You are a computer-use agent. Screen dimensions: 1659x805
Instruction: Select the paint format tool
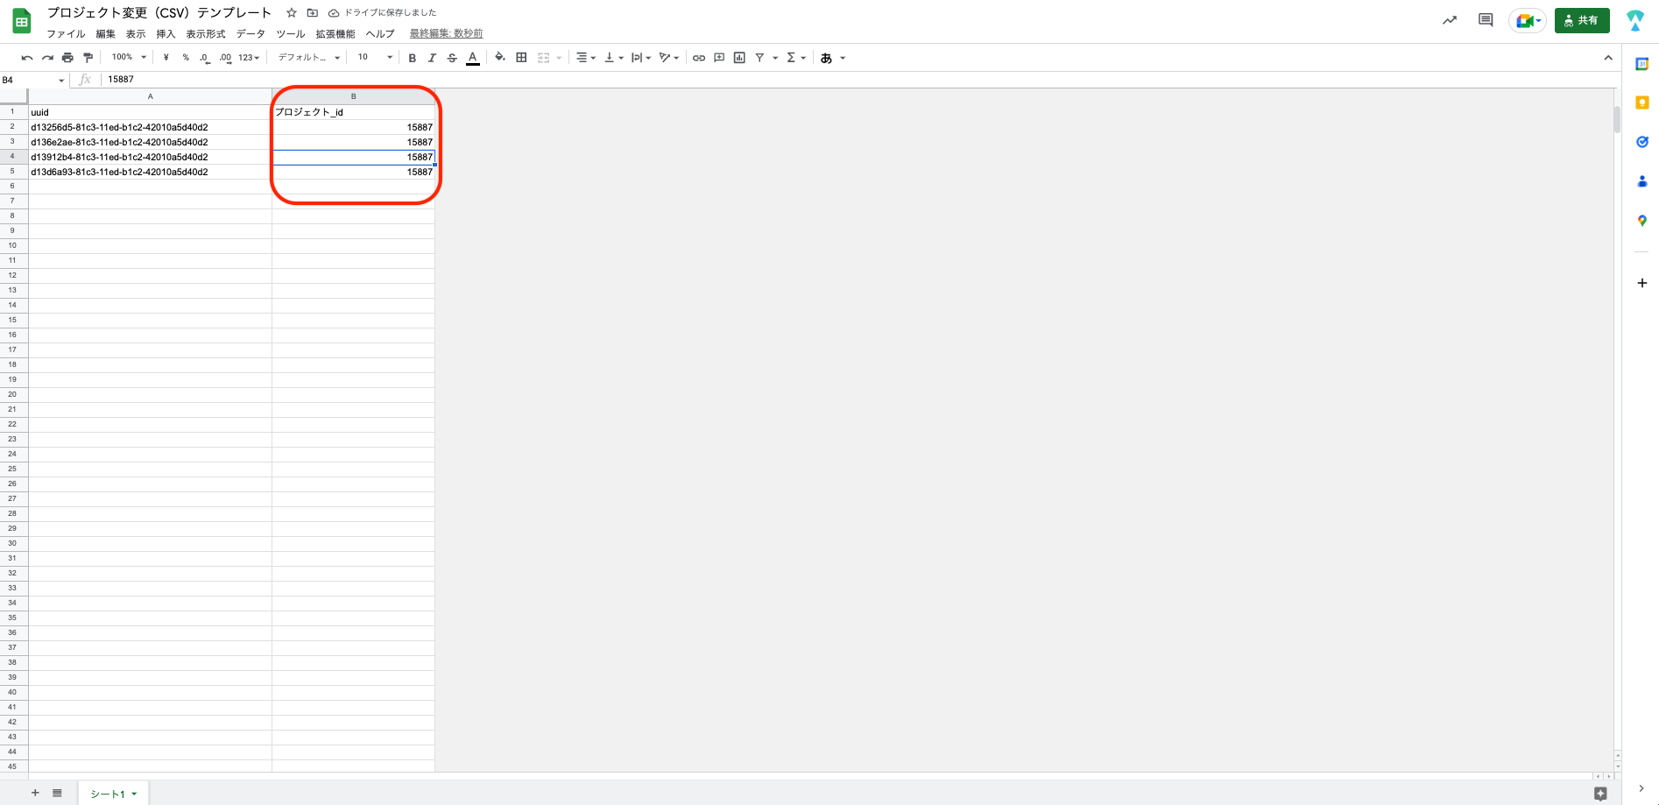point(88,58)
